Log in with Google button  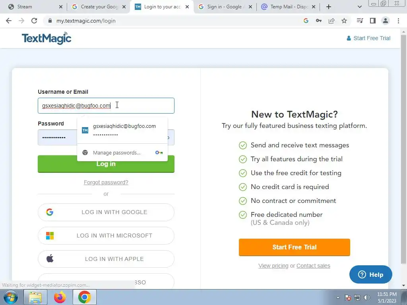[106, 212]
